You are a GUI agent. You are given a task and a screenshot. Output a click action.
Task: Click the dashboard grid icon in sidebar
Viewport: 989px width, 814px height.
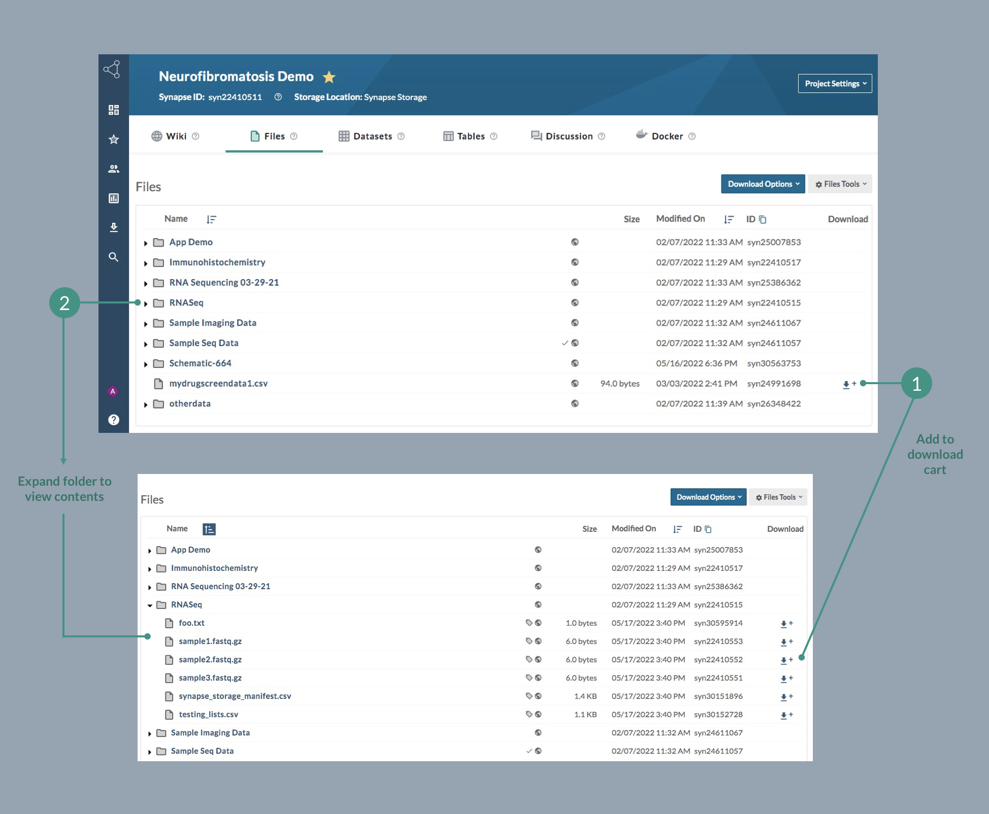tap(113, 109)
